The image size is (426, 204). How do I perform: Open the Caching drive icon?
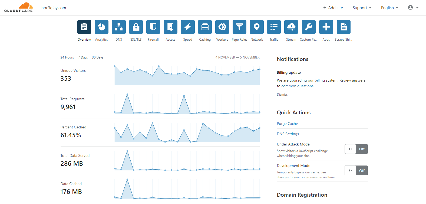point(205,27)
